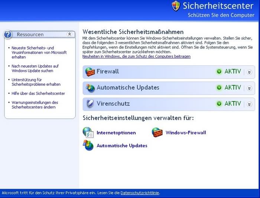Click the green AKTIV indicator for Automatische Updates
This screenshot has width=260, height=198.
(x=219, y=88)
